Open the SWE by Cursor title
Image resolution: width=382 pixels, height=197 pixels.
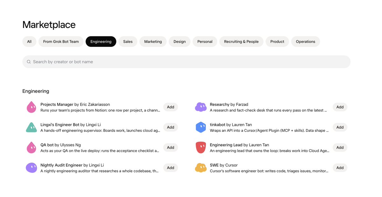tap(224, 165)
